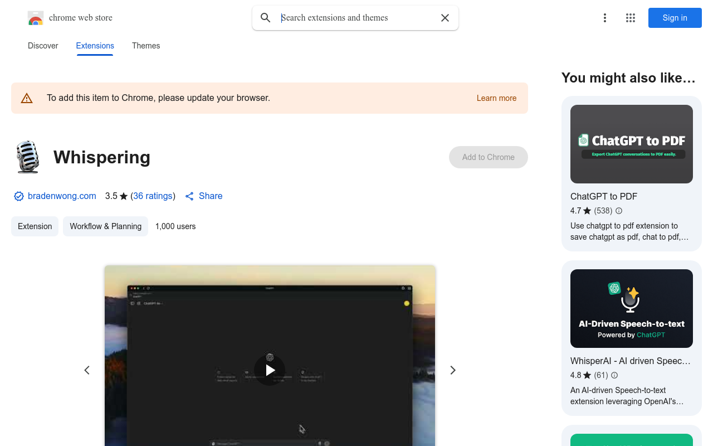Clear the search field with X
713x446 pixels.
(445, 18)
